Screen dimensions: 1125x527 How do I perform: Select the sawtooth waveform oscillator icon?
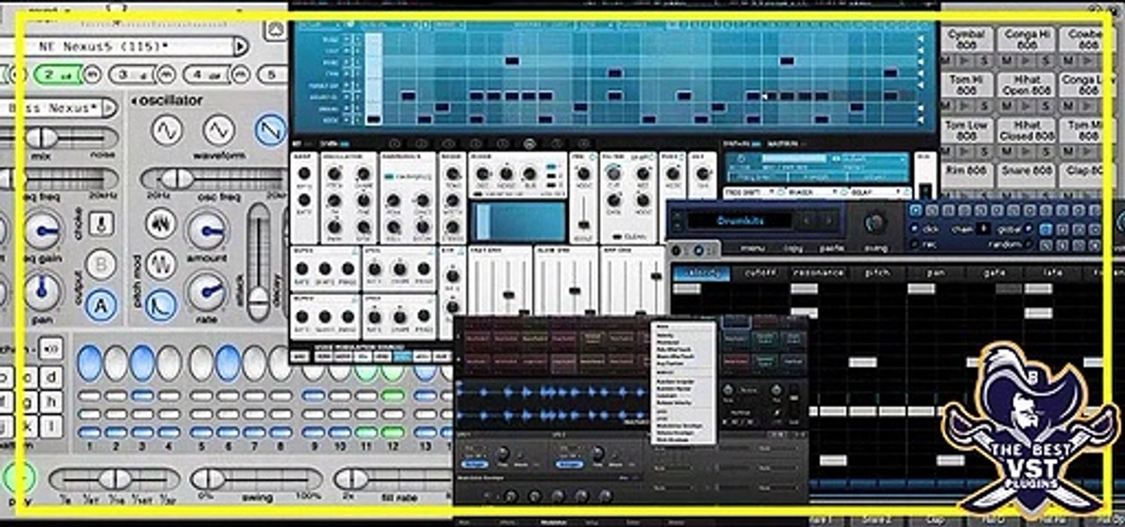pos(270,130)
